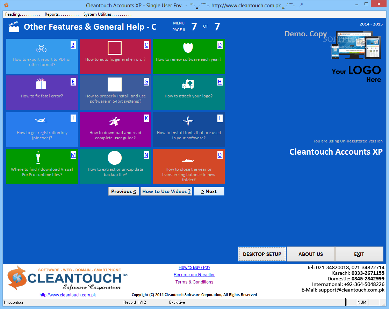Open the Reports menu
This screenshot has height=309, width=389.
pyautogui.click(x=62, y=14)
